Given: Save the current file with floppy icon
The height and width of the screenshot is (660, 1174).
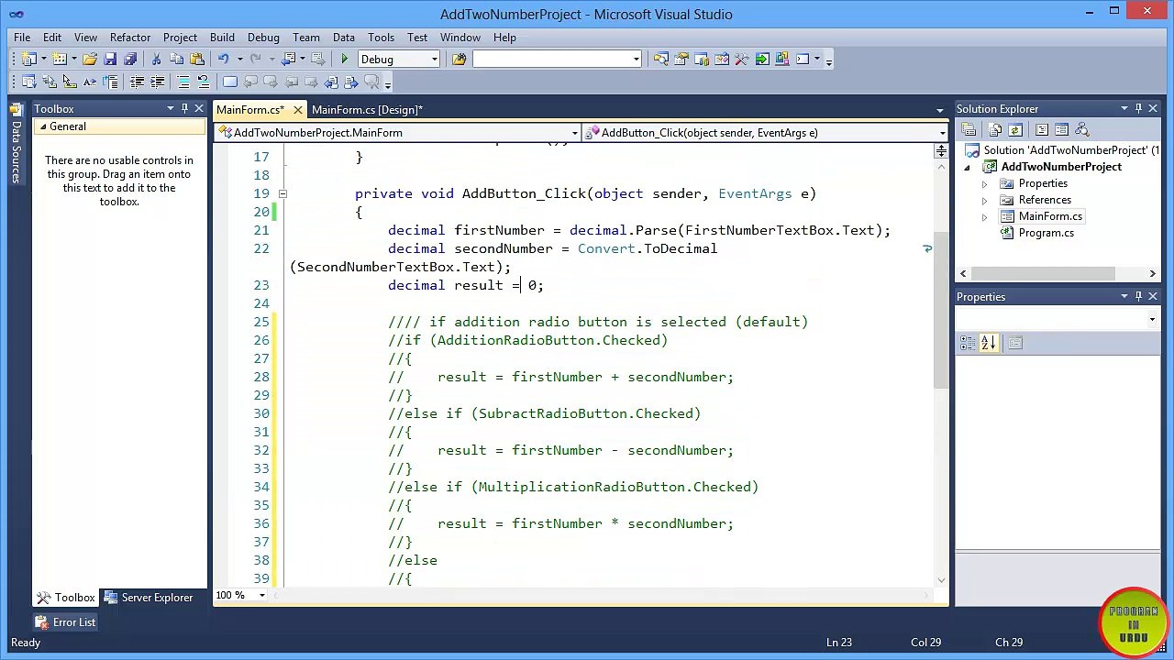Looking at the screenshot, I should 110,59.
